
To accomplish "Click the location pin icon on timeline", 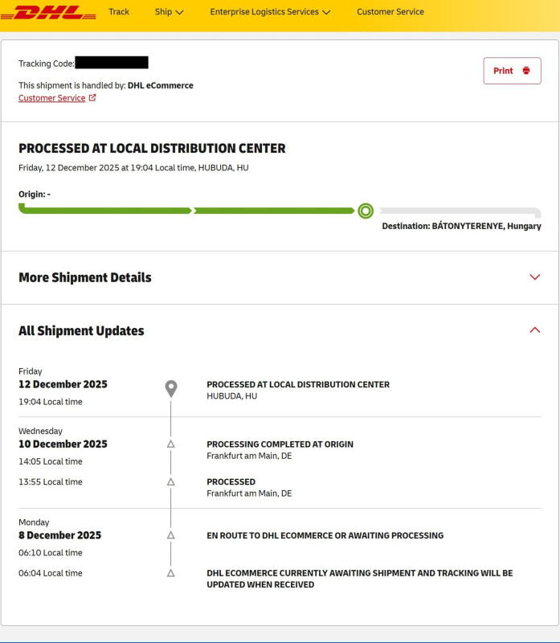I will click(170, 389).
